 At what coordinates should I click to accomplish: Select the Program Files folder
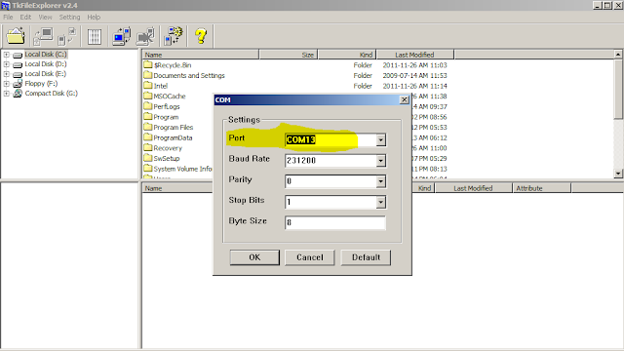click(x=174, y=128)
